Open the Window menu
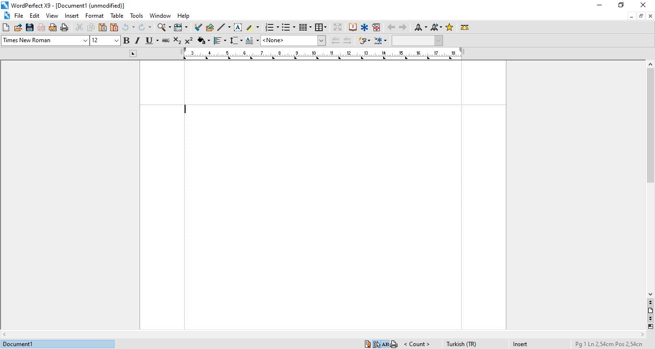Image resolution: width=655 pixels, height=349 pixels. 160,16
